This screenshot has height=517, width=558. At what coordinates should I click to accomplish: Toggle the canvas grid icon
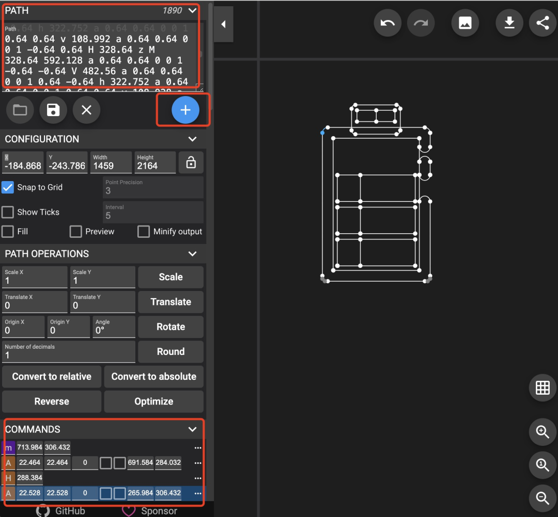[542, 387]
